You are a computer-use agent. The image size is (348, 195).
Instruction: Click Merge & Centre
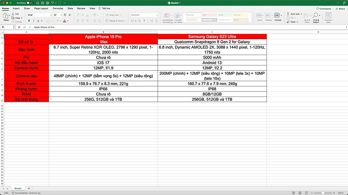(x=115, y=21)
